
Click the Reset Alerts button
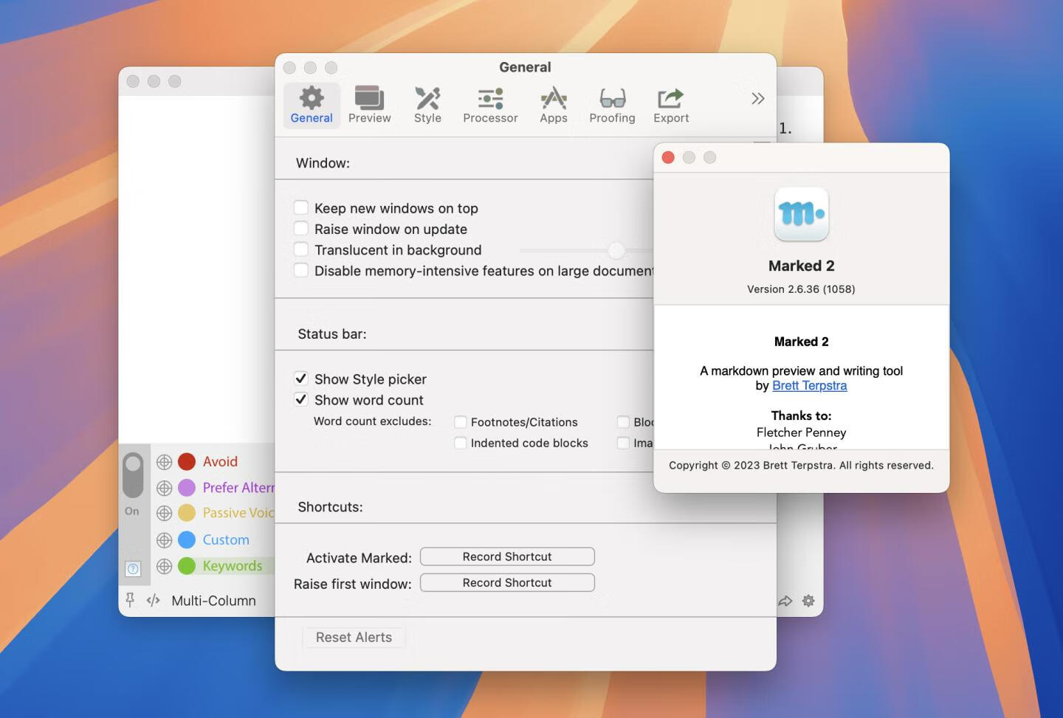click(x=354, y=637)
